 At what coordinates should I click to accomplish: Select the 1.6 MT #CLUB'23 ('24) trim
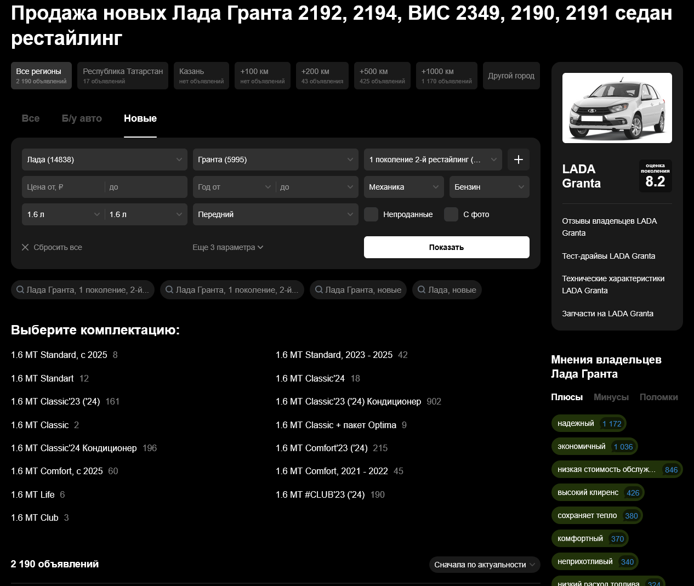point(320,494)
